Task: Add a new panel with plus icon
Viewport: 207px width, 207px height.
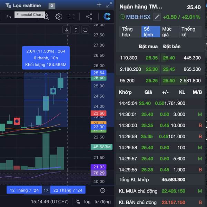Action: tap(99, 5)
